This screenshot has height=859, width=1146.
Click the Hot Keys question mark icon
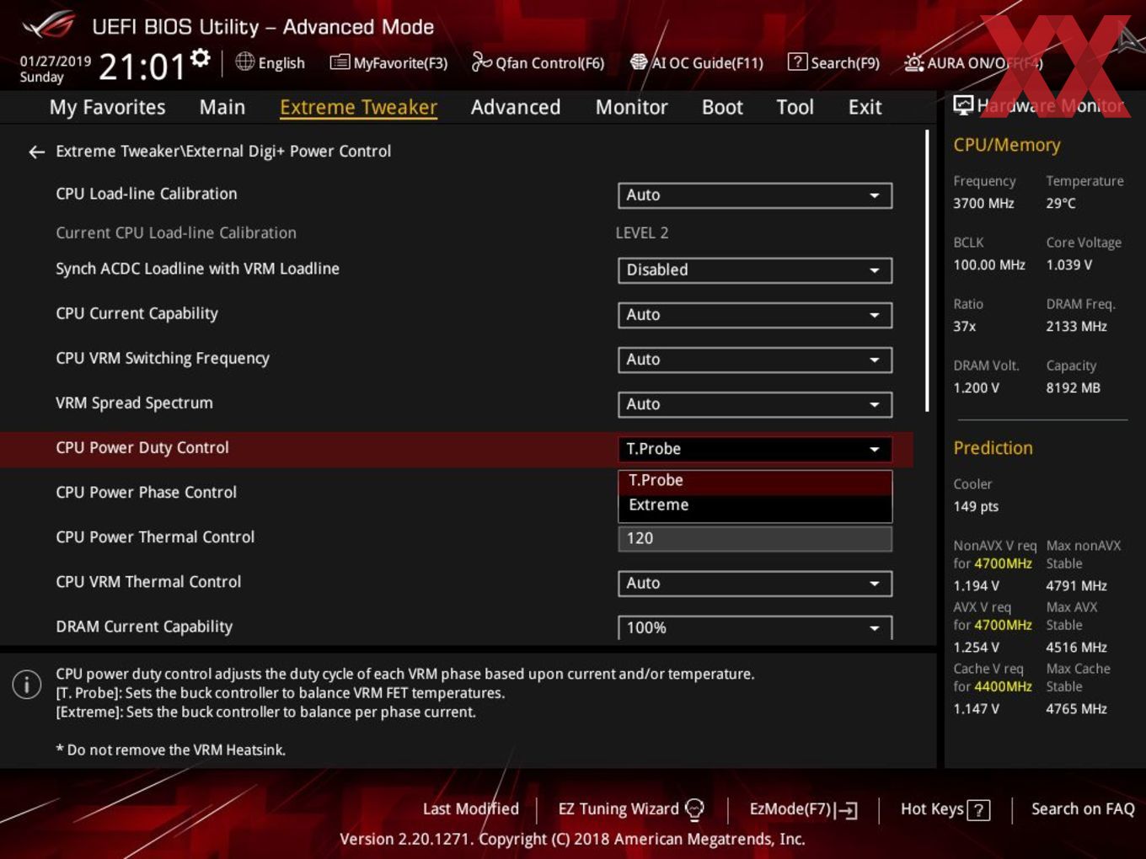(x=978, y=810)
